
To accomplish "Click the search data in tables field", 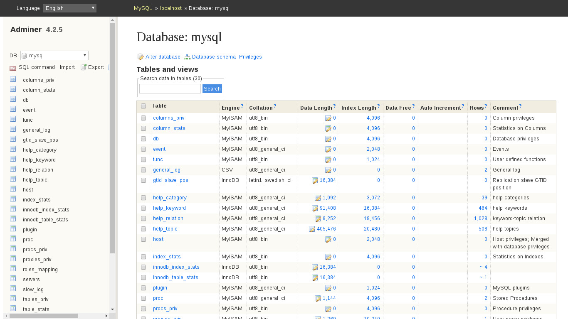I will (x=170, y=89).
